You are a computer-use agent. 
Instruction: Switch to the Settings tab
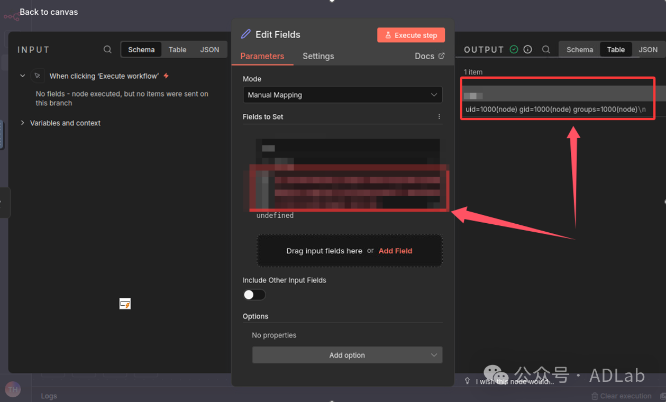tap(318, 56)
